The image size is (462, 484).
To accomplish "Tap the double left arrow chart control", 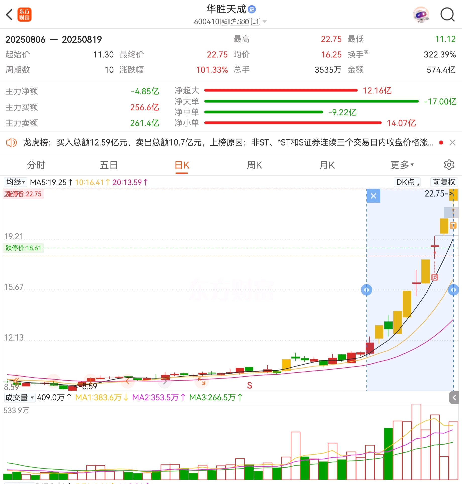I will coord(16,381).
